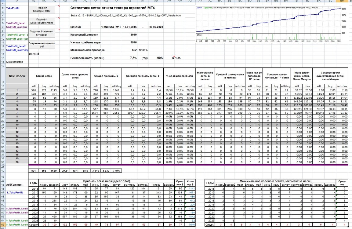Select the 'Рентабельность (месяц)' label
Viewport: 352px width, 229px height.
click(x=87, y=58)
